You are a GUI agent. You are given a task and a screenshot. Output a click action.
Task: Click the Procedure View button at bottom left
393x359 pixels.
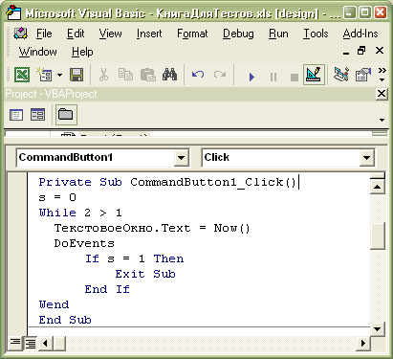click(x=14, y=343)
